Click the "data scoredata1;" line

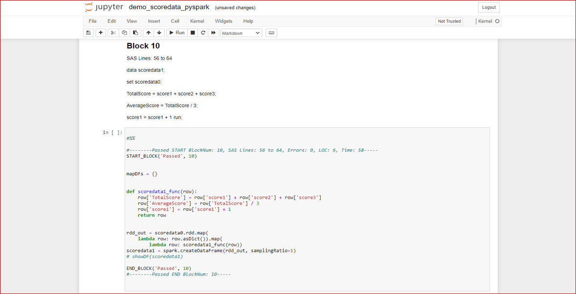(146, 70)
